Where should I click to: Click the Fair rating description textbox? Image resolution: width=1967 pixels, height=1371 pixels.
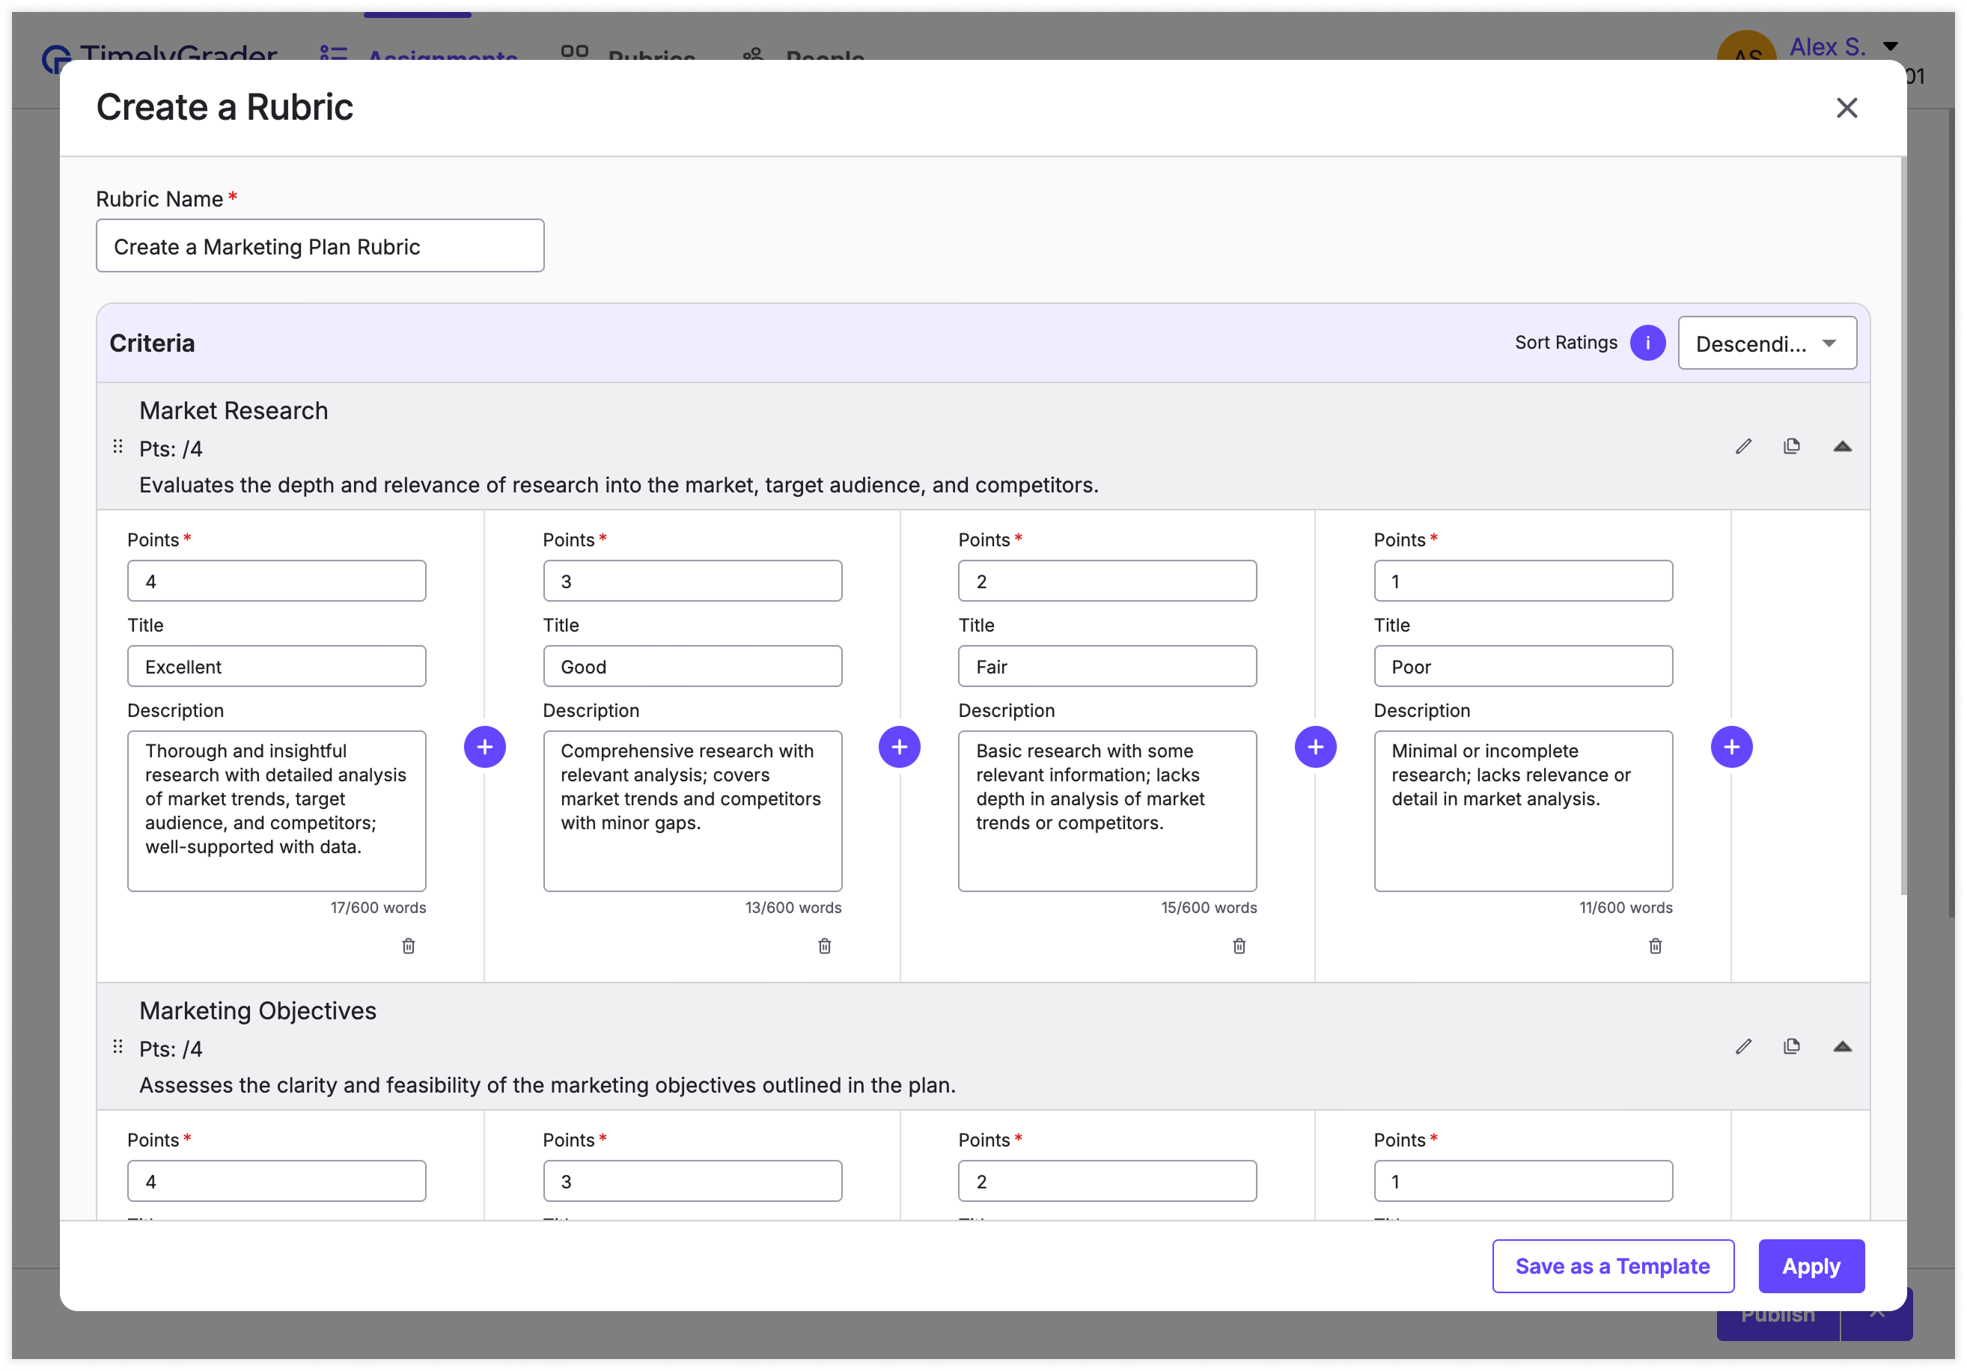(1106, 810)
